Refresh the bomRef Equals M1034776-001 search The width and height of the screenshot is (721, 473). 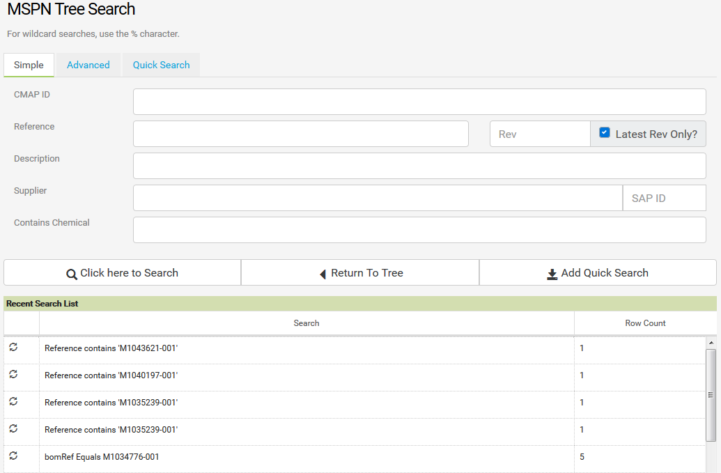tap(13, 456)
